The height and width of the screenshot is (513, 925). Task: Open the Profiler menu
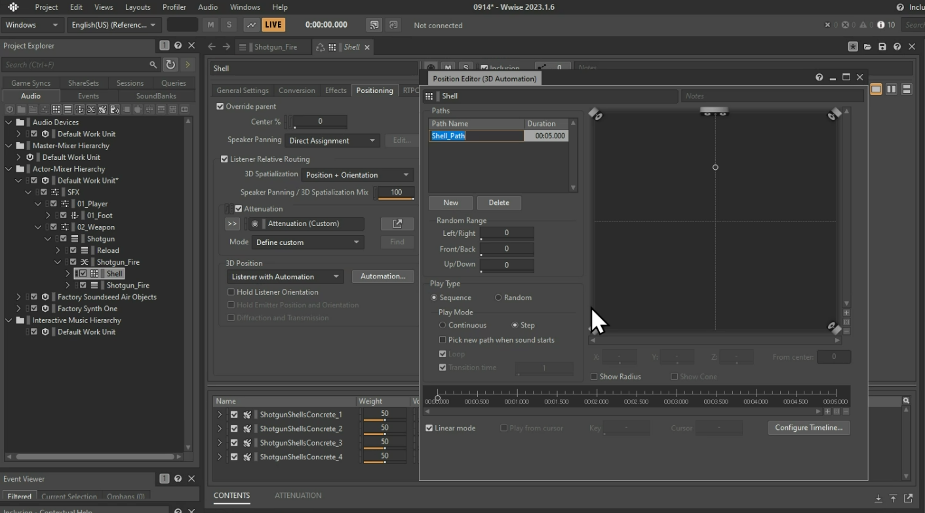click(x=174, y=7)
